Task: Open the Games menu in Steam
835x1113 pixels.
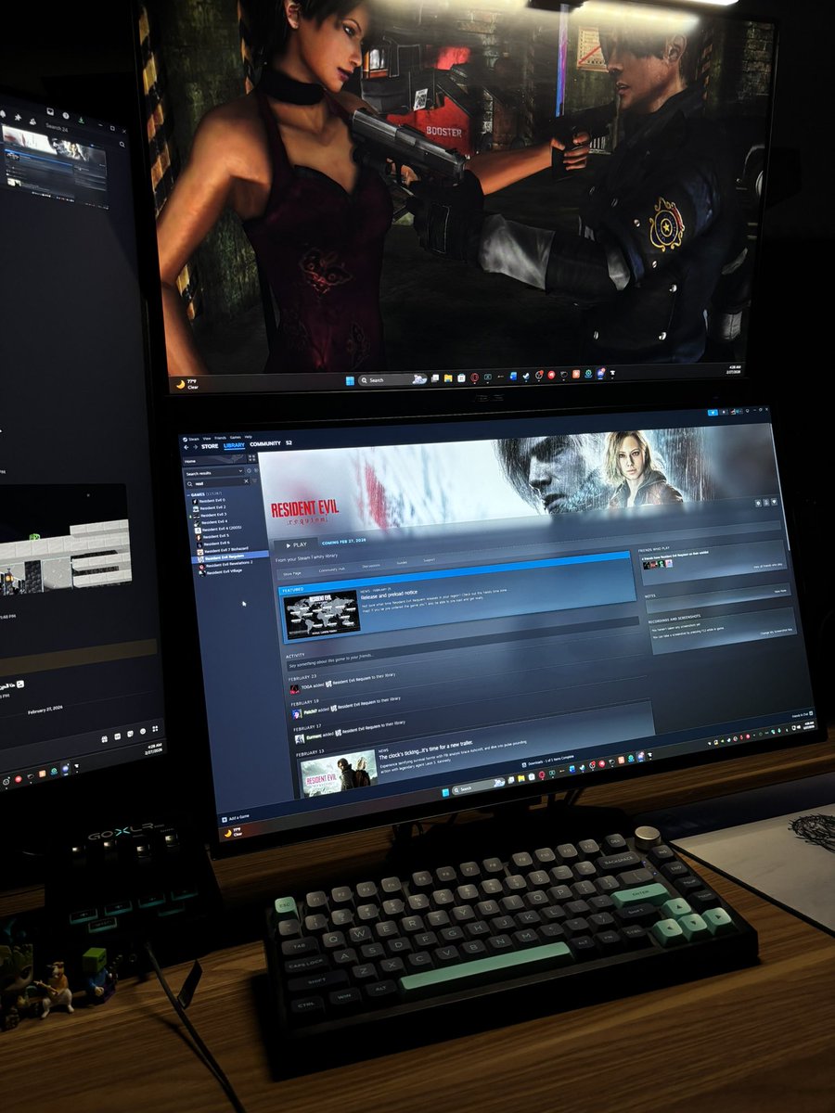Action: (x=235, y=437)
